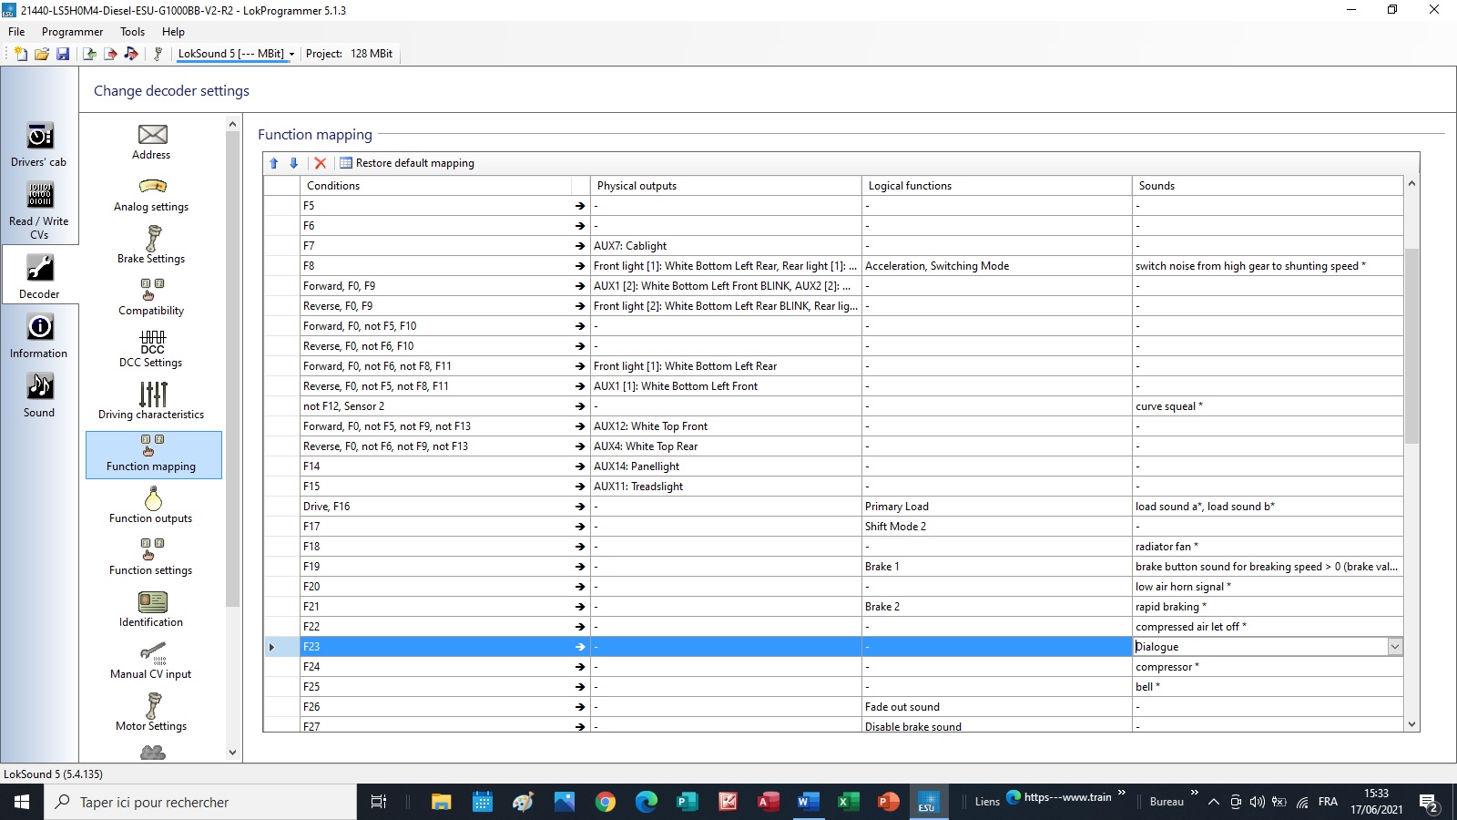Open Analog settings
This screenshot has width=1457, height=820.
pyautogui.click(x=151, y=194)
